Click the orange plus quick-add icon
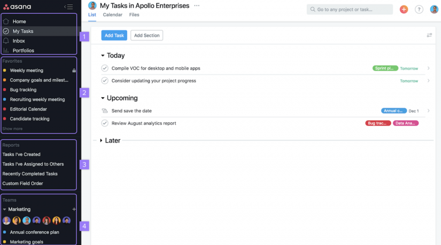 (404, 9)
